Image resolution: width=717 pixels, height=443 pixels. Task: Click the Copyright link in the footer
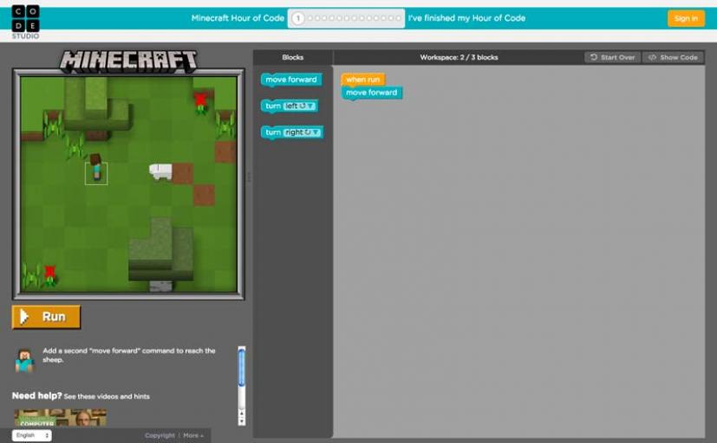click(x=160, y=436)
